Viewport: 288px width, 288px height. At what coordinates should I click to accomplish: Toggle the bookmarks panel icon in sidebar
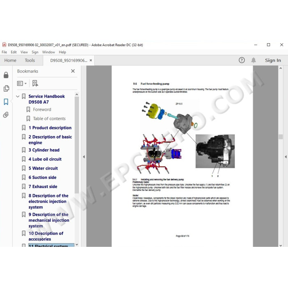click(6, 102)
